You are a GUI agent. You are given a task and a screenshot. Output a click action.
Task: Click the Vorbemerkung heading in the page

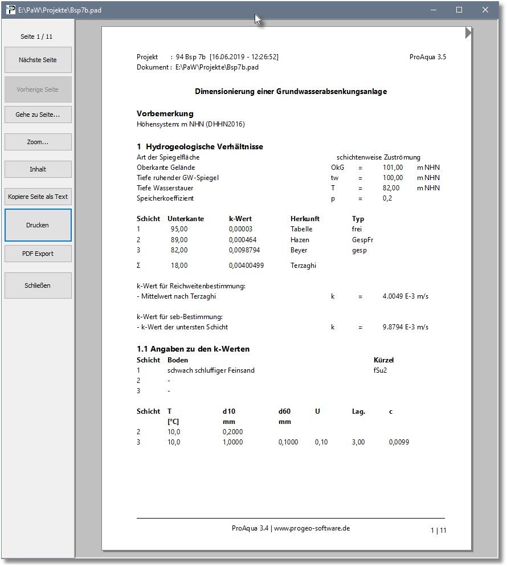[x=165, y=113]
